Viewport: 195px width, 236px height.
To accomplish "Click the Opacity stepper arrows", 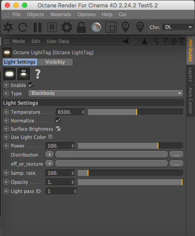I will tap(73, 182).
